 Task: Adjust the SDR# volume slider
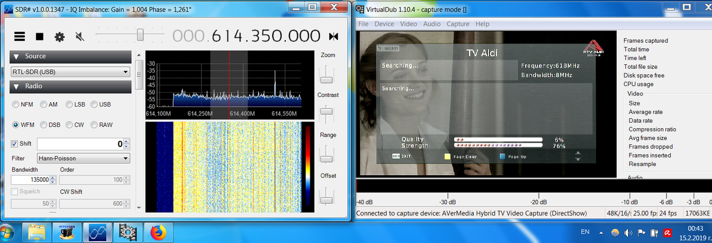[x=140, y=35]
